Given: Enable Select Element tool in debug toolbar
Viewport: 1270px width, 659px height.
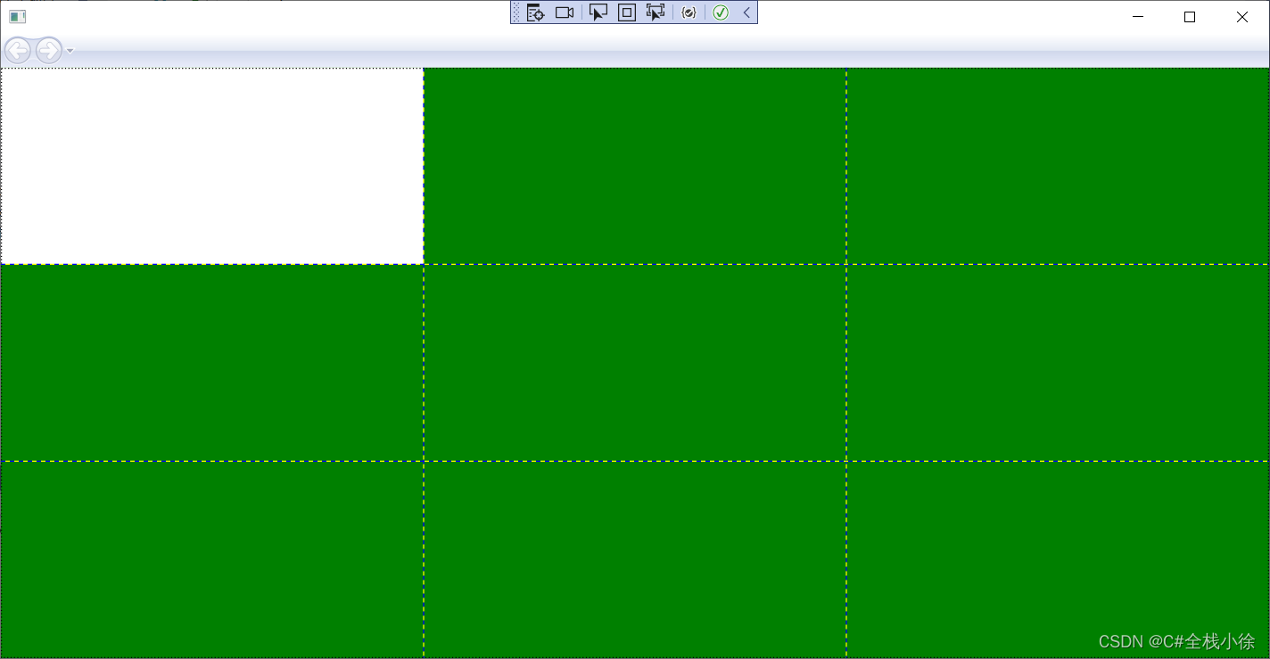Looking at the screenshot, I should pyautogui.click(x=598, y=12).
